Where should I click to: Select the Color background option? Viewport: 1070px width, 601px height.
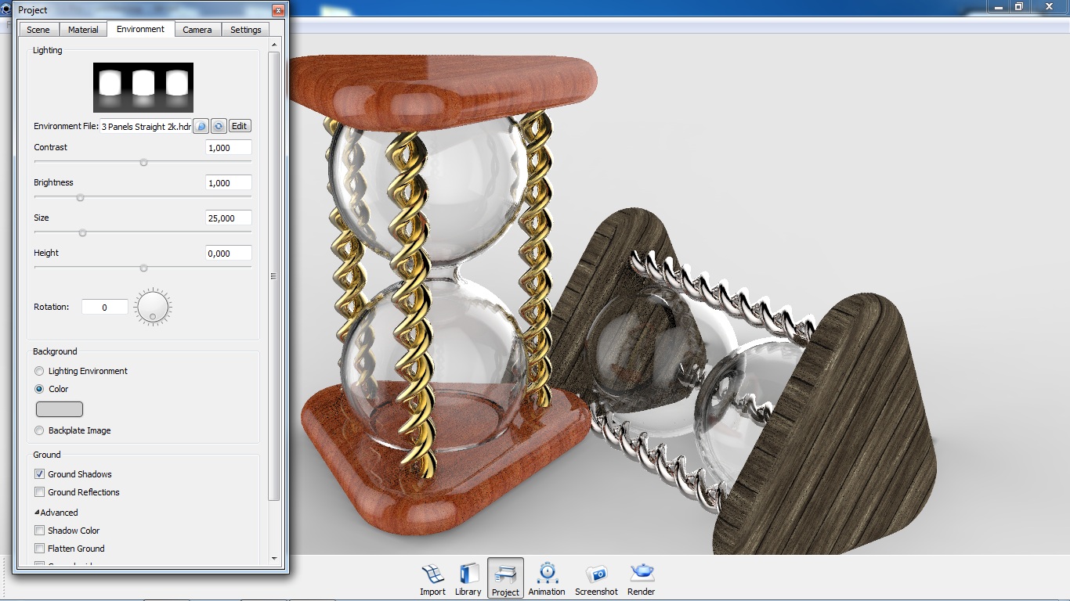coord(52,389)
